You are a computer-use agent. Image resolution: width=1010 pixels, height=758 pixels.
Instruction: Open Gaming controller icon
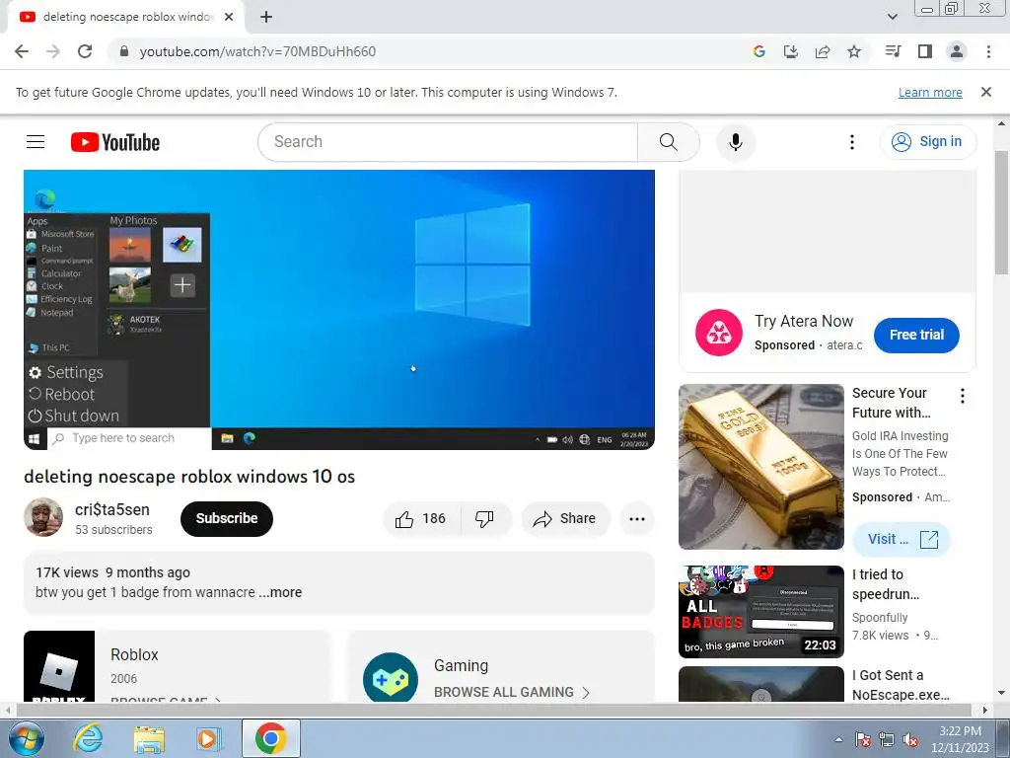pyautogui.click(x=391, y=679)
